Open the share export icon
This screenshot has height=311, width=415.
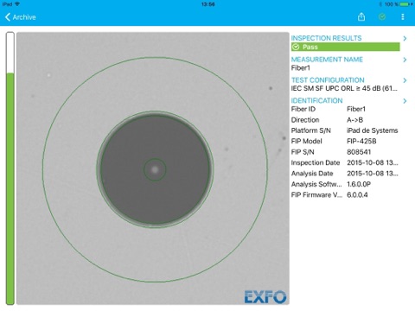pyautogui.click(x=361, y=17)
